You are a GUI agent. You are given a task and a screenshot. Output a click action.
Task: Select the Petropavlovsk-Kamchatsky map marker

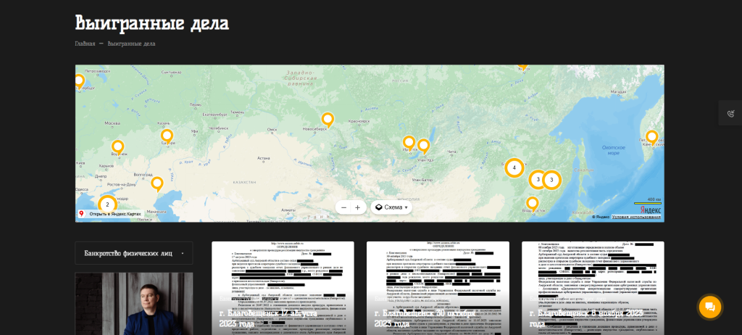651,136
